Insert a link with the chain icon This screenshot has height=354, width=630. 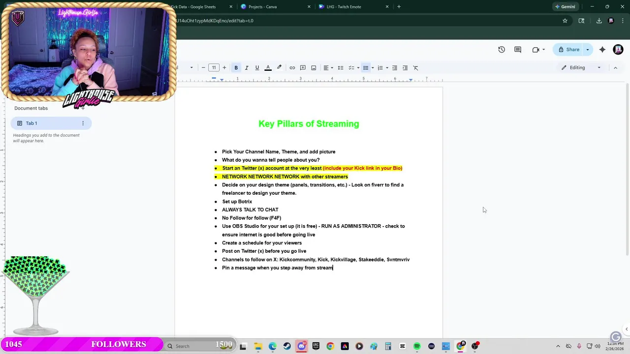[x=292, y=68]
